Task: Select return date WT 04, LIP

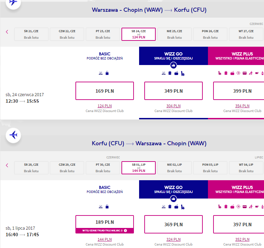Action: [246, 168]
